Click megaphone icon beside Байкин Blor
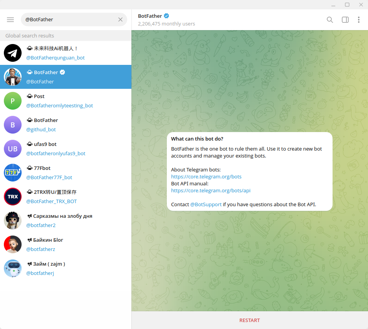 [30, 240]
